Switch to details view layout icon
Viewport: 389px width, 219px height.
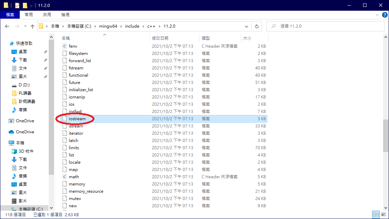(376, 215)
